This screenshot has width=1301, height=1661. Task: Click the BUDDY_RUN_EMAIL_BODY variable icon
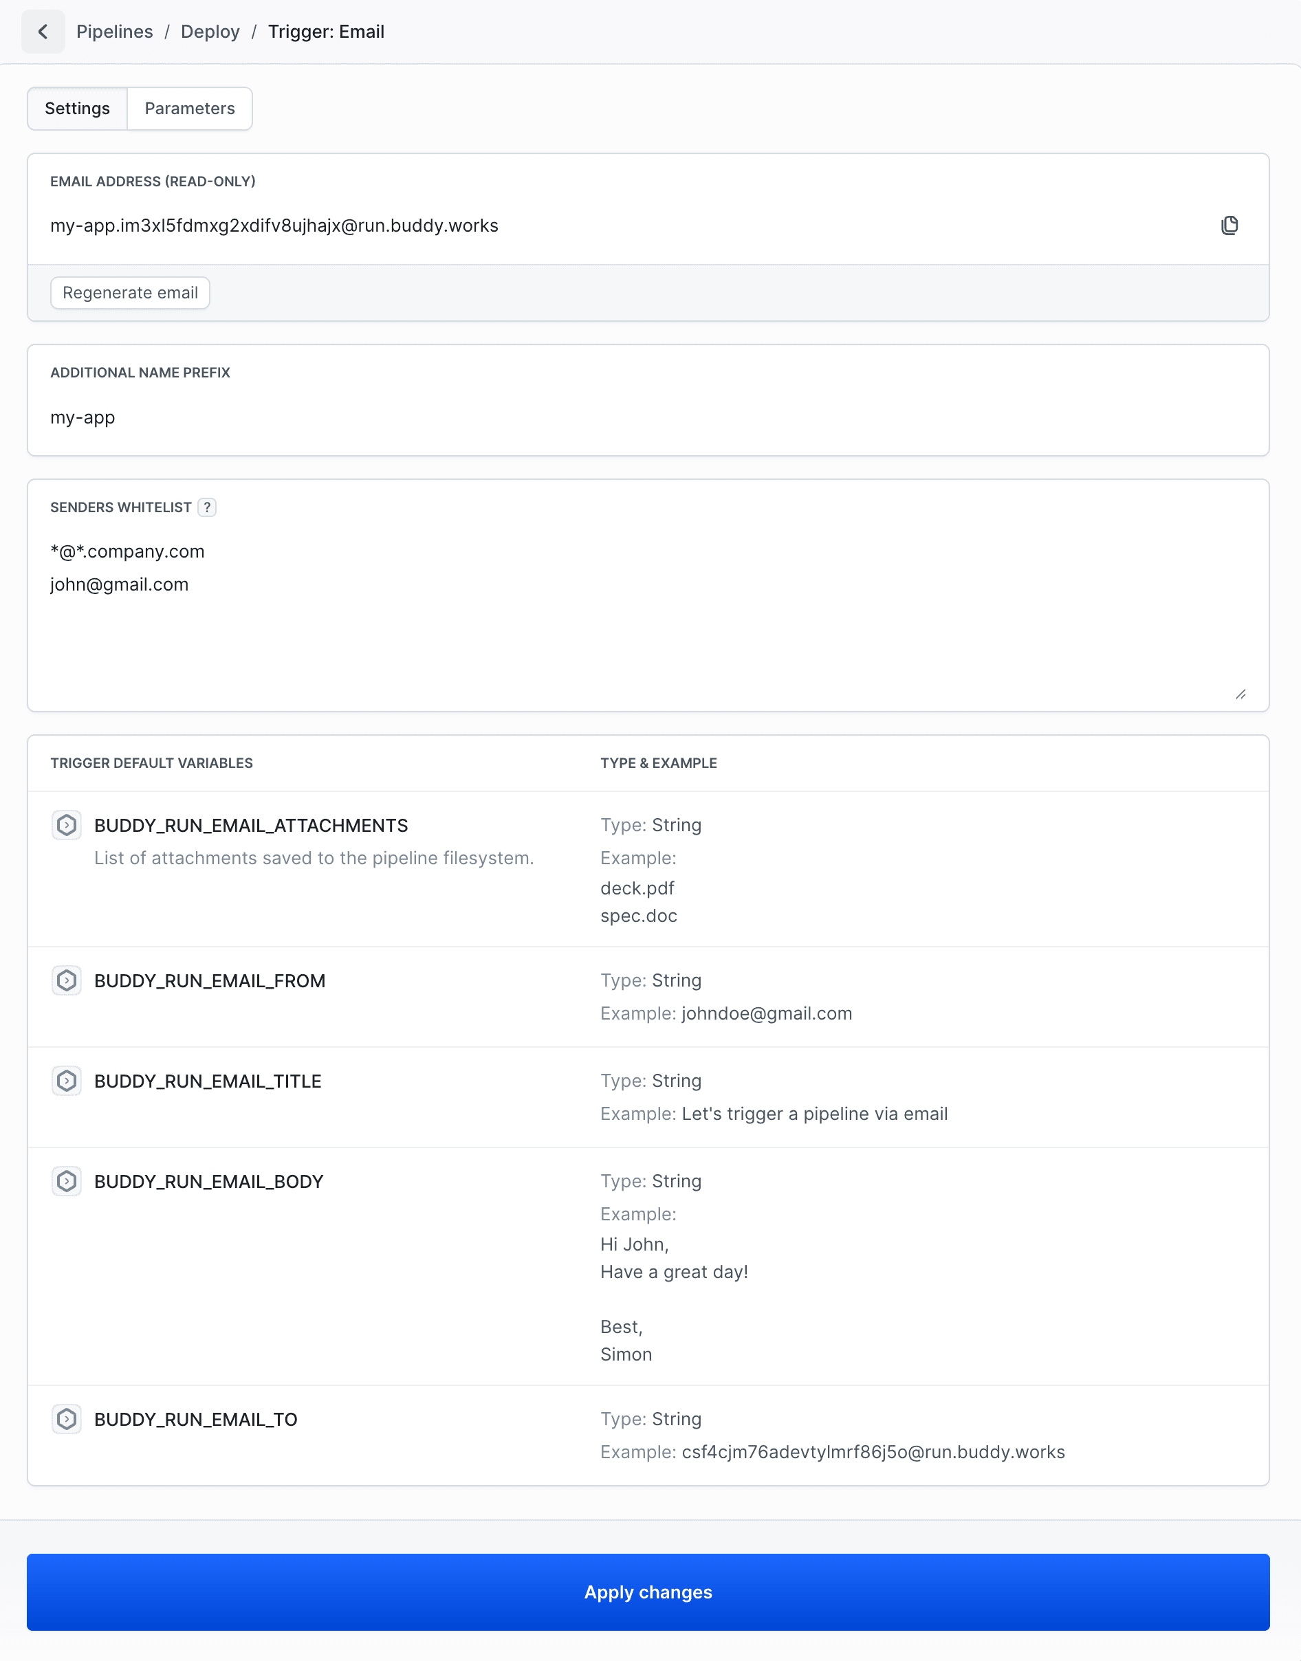point(67,1181)
